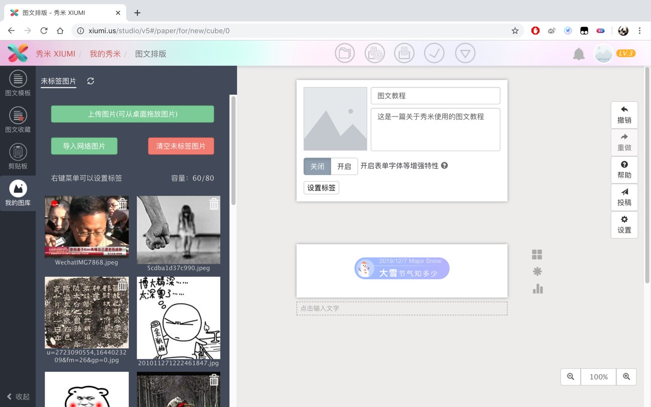Delete the WechatIMG7868.jpeg image via trash icon

pyautogui.click(x=122, y=204)
